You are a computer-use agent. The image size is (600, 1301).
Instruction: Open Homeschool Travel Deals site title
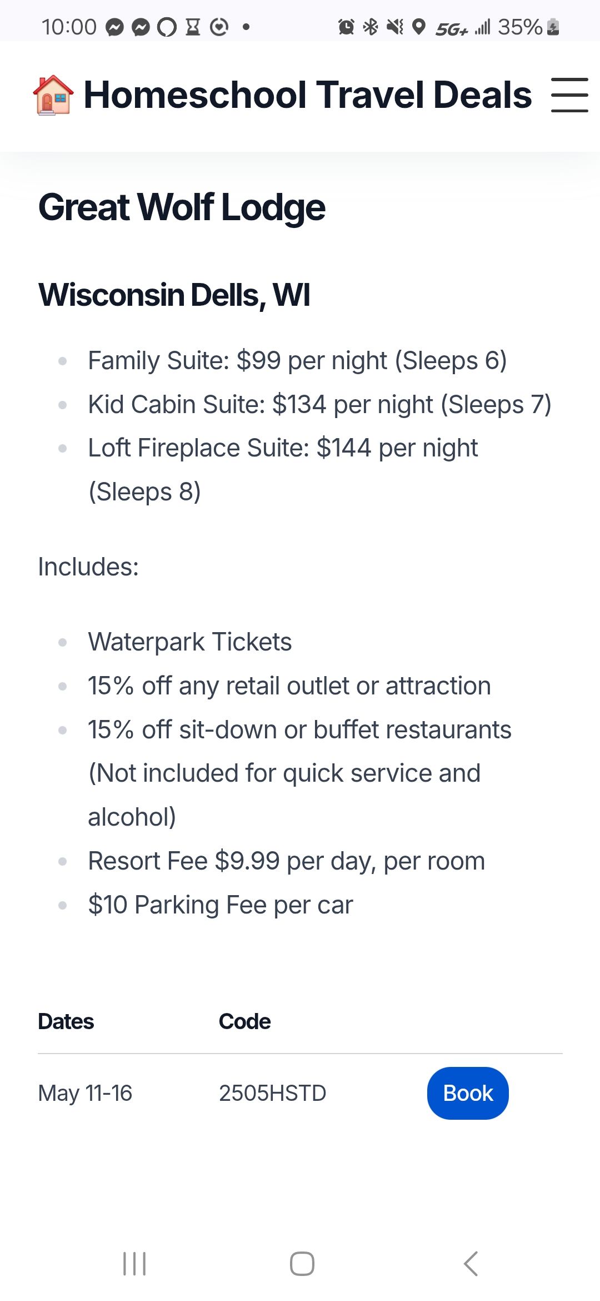tap(308, 95)
